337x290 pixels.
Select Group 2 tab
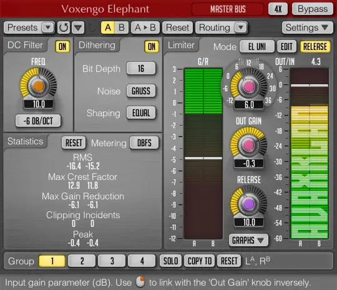(82, 261)
